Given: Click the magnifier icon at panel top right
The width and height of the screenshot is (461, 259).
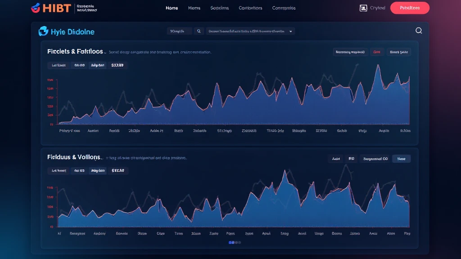Looking at the screenshot, I should 419,31.
